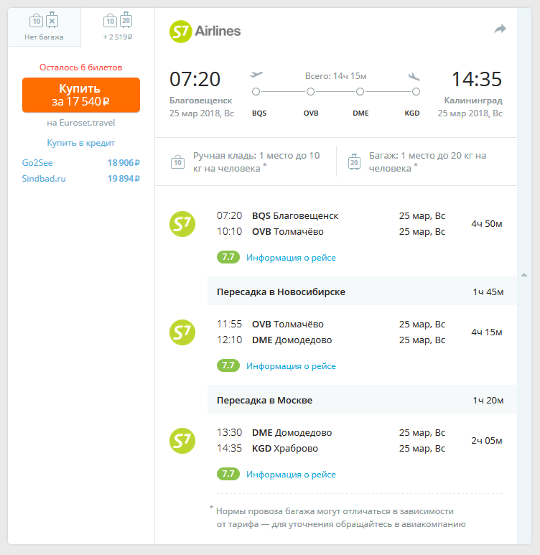Click the orange 'Купить за 17 540₽' button

click(x=81, y=95)
